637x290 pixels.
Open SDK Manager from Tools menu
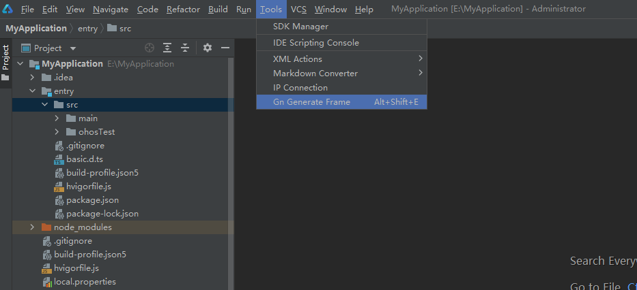pyautogui.click(x=300, y=27)
